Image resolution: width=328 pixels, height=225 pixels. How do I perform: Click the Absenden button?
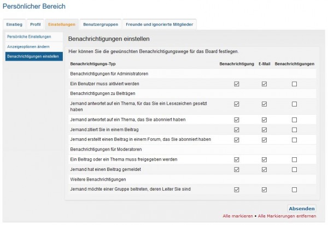(x=302, y=209)
